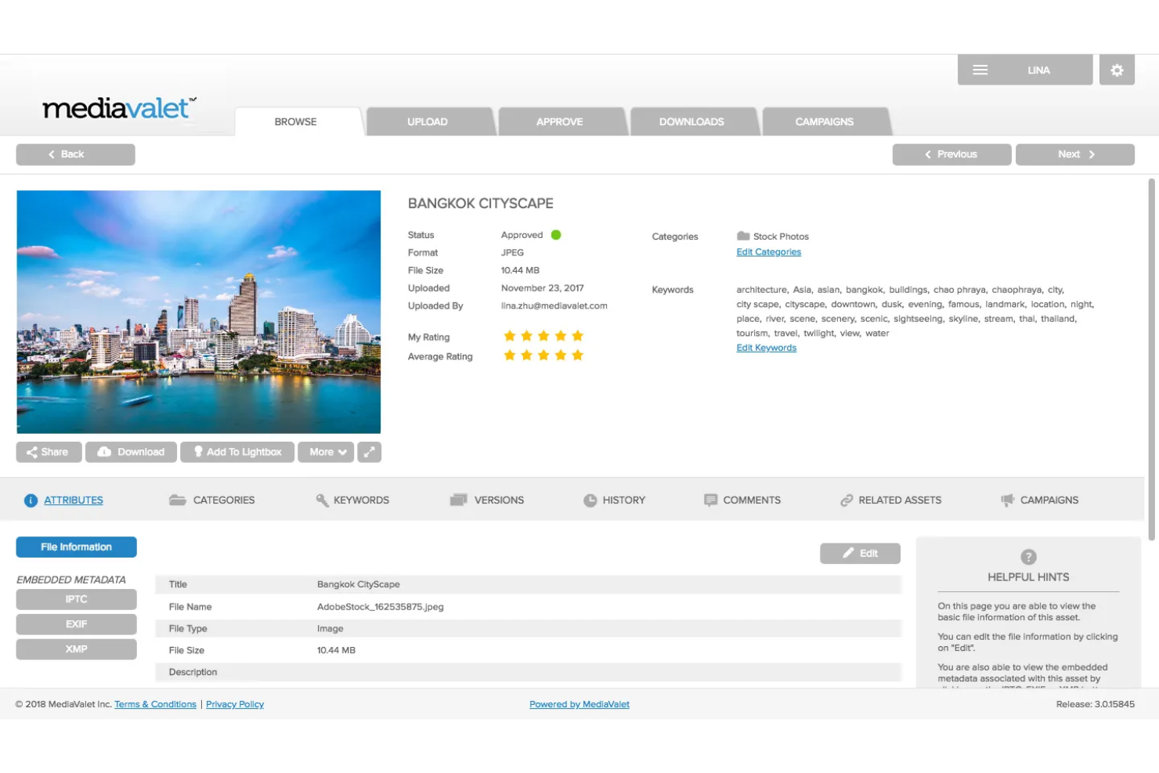This screenshot has width=1159, height=773.
Task: Select the Related Assets section tab
Action: click(900, 500)
